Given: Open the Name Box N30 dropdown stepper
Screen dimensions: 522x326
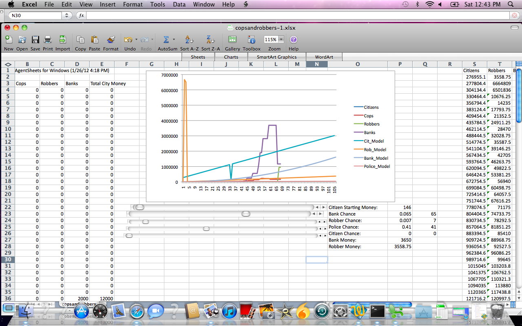Looking at the screenshot, I should (66, 15).
